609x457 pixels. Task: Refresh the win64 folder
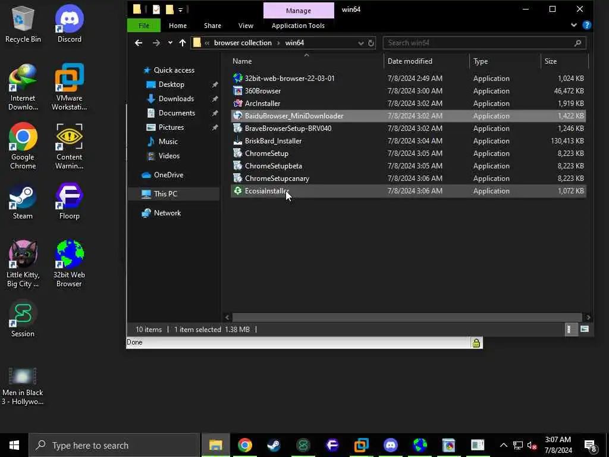click(x=371, y=43)
